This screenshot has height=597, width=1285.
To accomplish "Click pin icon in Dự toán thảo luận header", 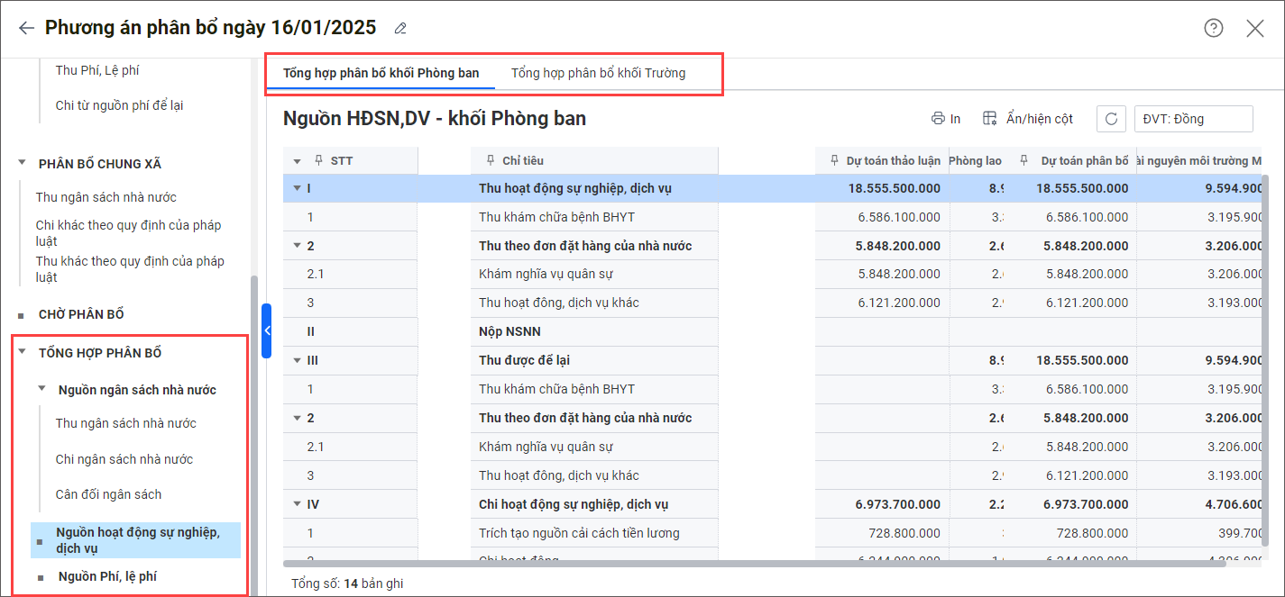I will 834,160.
